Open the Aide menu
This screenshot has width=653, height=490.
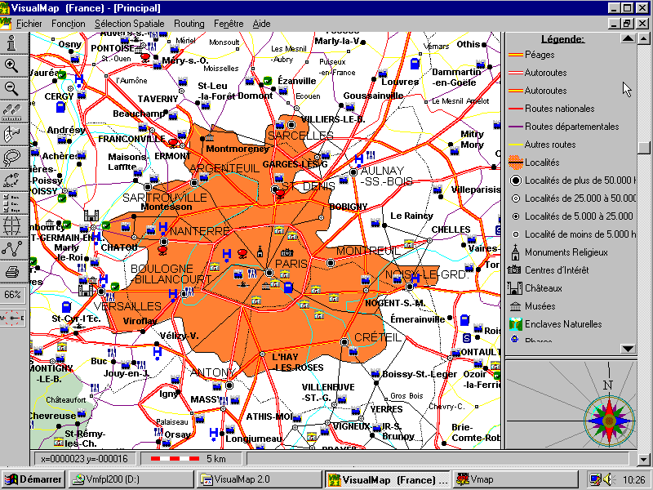pyautogui.click(x=261, y=24)
